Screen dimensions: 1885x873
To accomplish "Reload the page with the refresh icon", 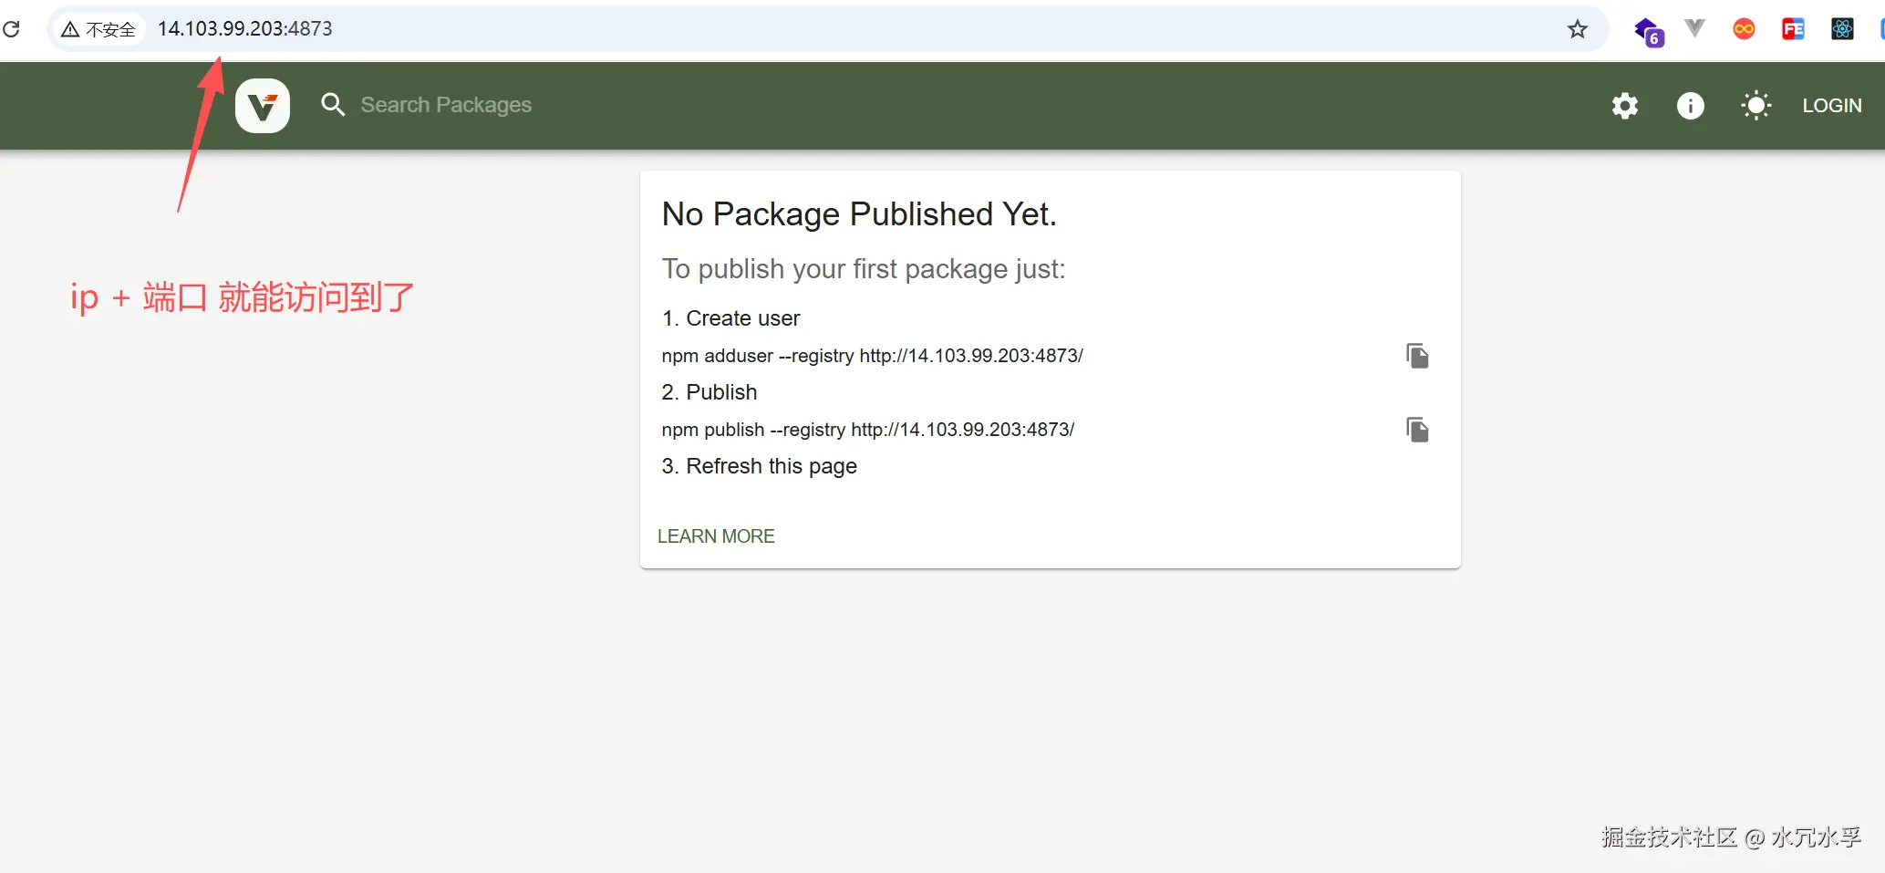I will pos(11,29).
